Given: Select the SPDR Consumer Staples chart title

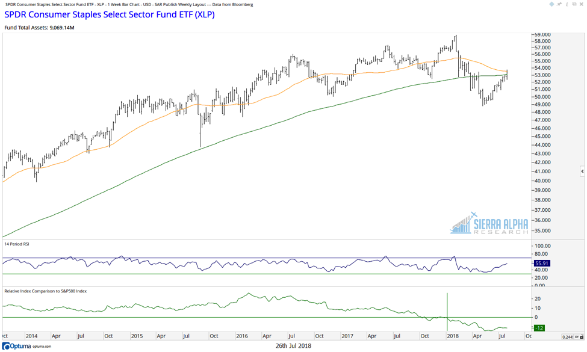Looking at the screenshot, I should point(110,14).
